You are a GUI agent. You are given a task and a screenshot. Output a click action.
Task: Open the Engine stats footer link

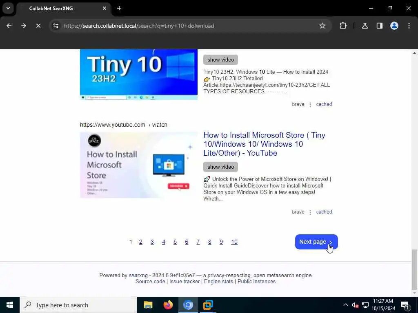tap(218, 282)
